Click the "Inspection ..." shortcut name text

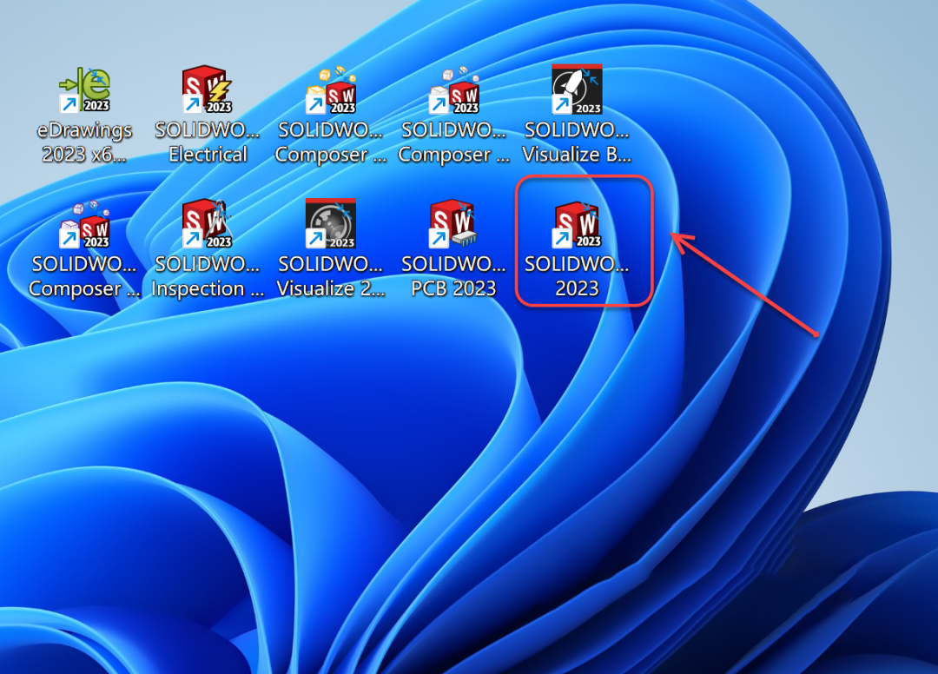click(208, 288)
